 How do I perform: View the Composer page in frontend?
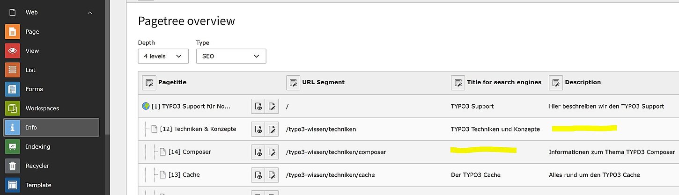[258, 152]
